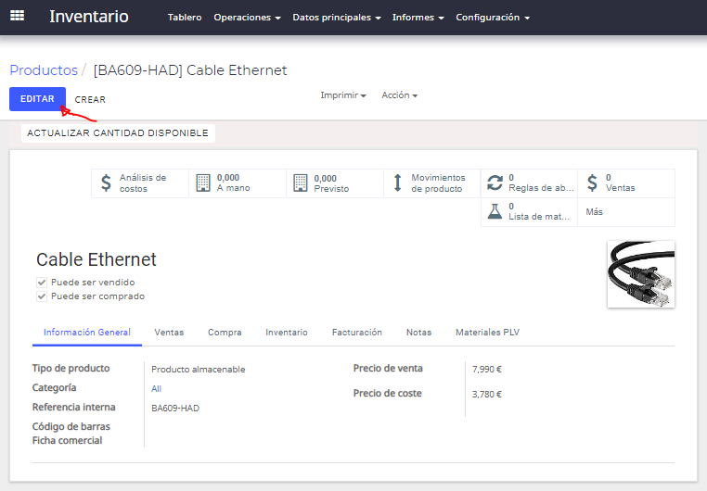Click the Lista de materiales flask icon
This screenshot has width=707, height=491.
click(x=495, y=211)
